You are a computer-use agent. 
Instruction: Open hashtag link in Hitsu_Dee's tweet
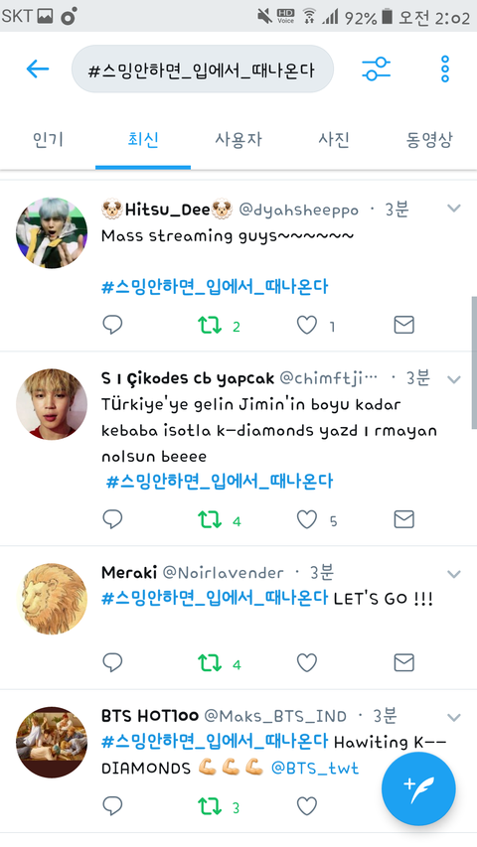tap(215, 286)
